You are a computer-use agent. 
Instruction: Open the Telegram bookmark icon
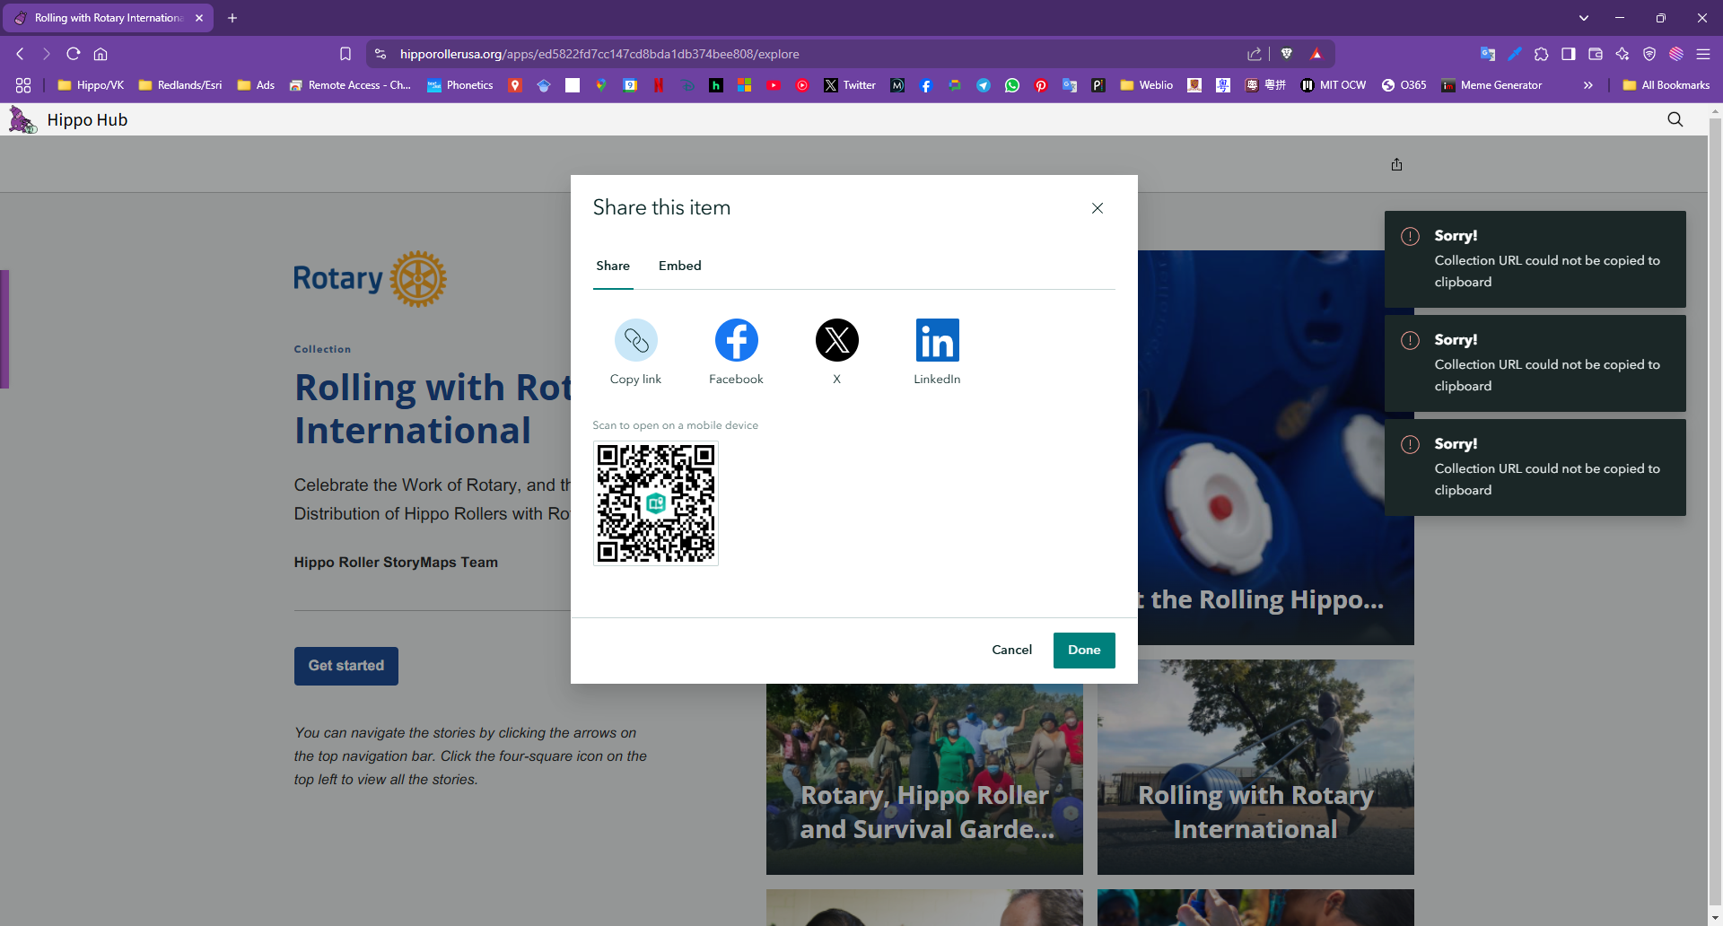click(x=984, y=85)
